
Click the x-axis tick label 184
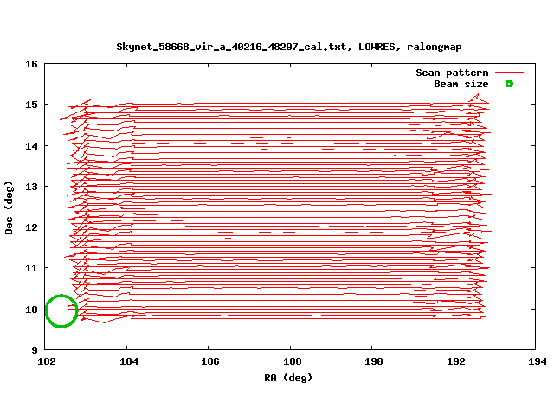(129, 361)
